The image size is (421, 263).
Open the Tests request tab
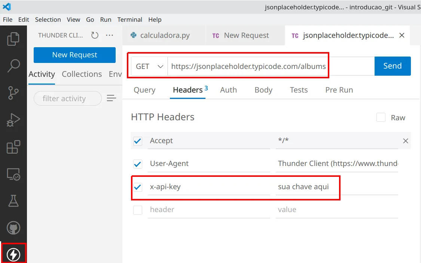coord(299,90)
